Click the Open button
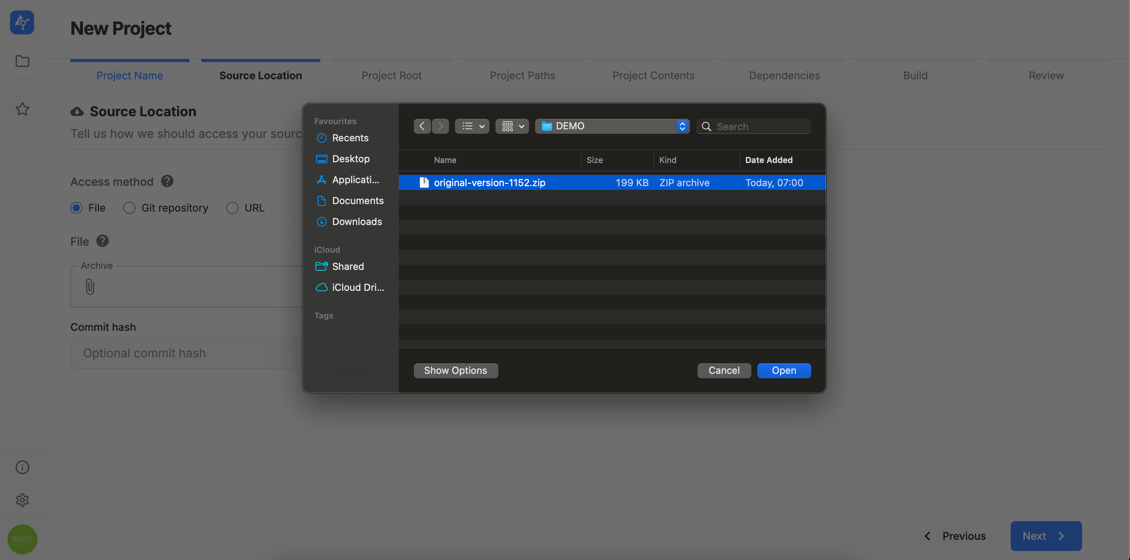1130x560 pixels. tap(784, 370)
